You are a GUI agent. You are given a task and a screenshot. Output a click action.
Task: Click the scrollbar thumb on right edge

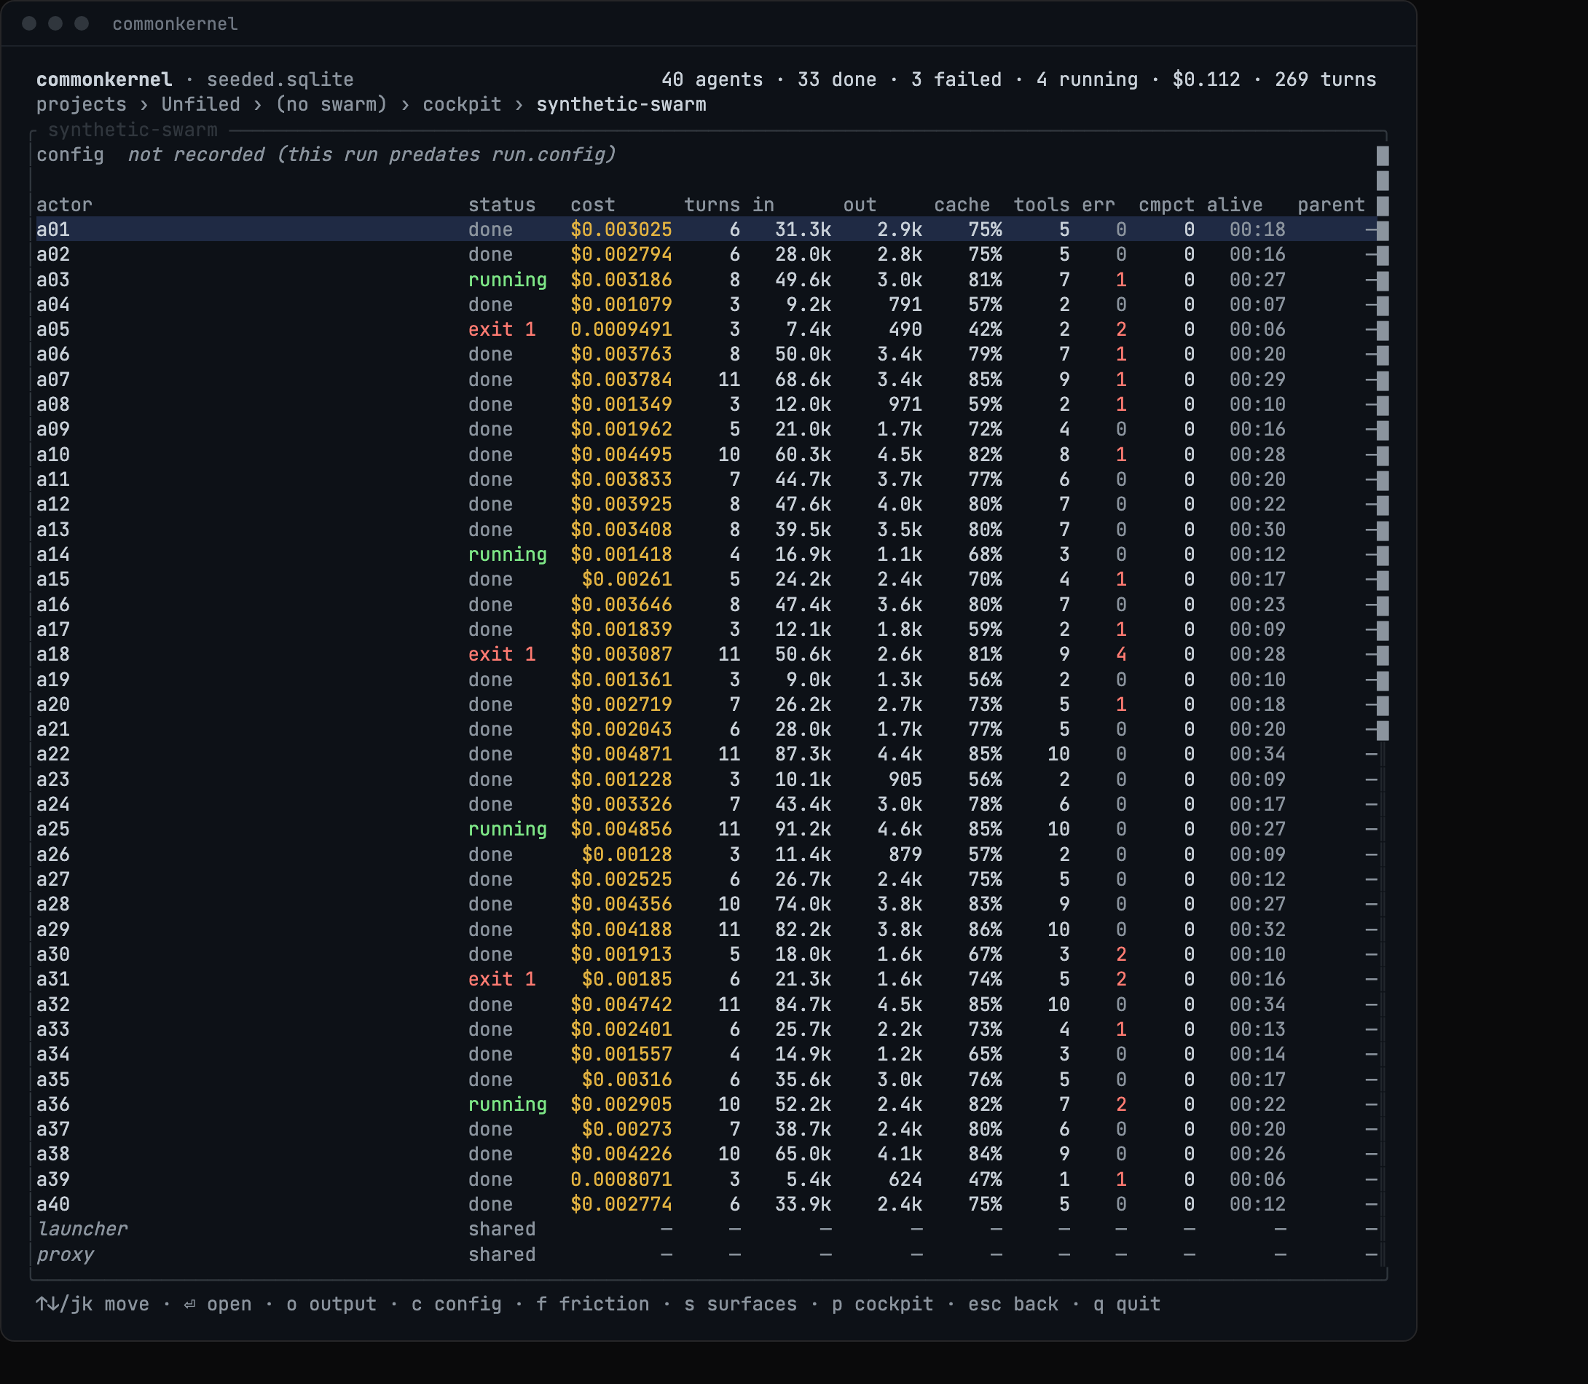coord(1383,443)
